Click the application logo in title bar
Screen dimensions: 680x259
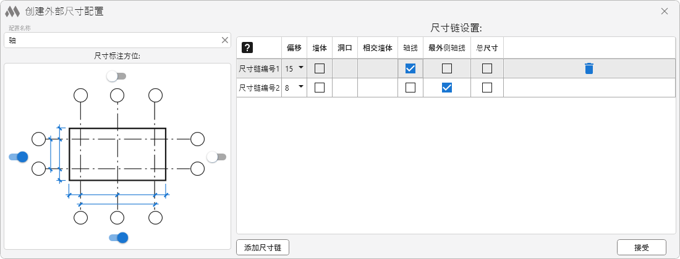click(12, 11)
